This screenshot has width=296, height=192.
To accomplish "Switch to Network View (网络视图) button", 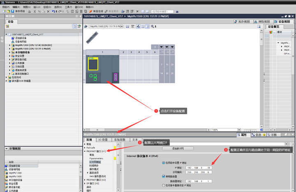I will click(261, 21).
